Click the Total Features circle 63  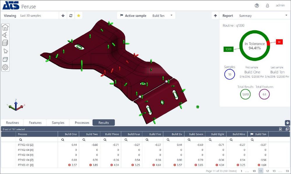[x=264, y=94]
